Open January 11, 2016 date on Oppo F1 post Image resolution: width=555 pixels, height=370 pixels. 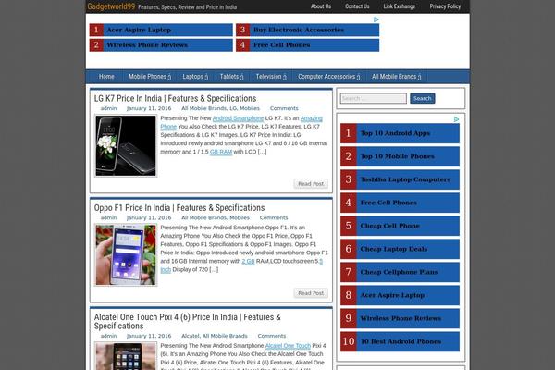(x=149, y=217)
